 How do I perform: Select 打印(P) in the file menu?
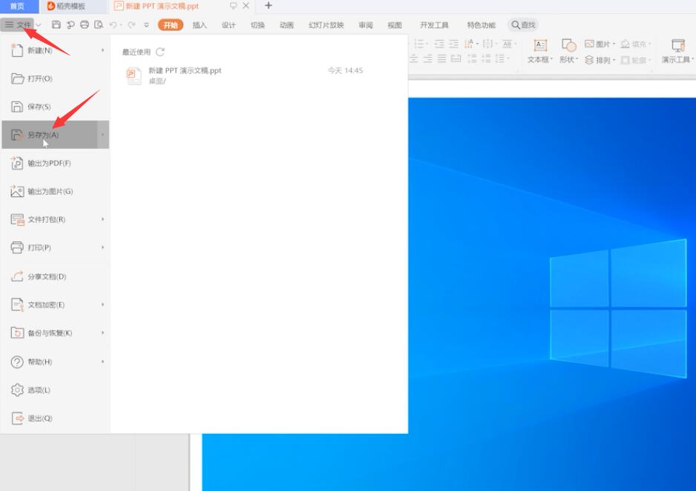click(55, 247)
